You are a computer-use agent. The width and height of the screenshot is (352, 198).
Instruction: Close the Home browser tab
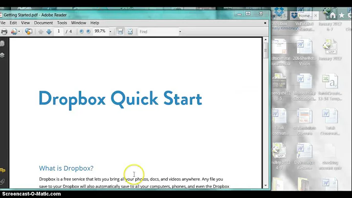[x=316, y=16]
